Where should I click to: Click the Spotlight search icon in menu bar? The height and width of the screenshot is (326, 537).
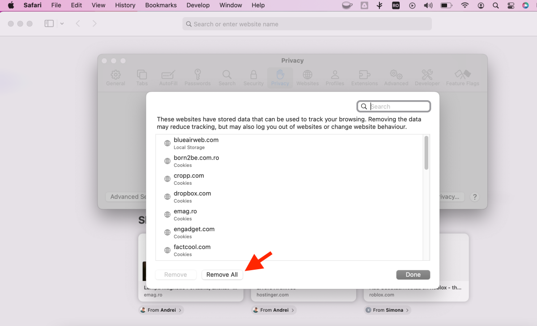[495, 5]
